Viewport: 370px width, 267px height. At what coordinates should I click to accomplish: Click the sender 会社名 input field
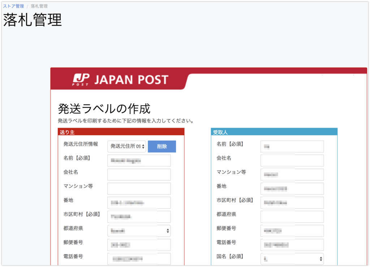pyautogui.click(x=139, y=174)
